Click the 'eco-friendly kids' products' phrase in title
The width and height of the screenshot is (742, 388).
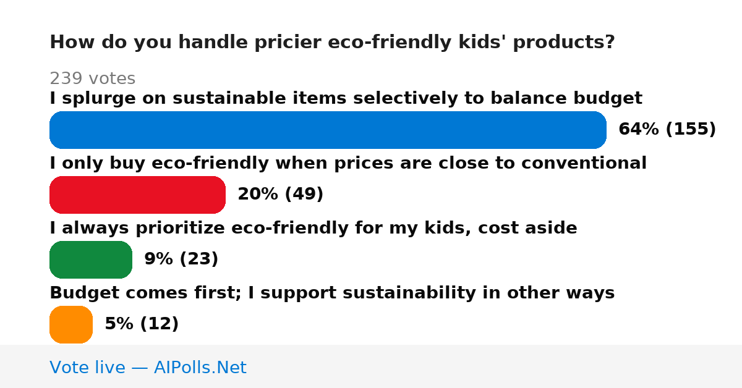pos(453,43)
